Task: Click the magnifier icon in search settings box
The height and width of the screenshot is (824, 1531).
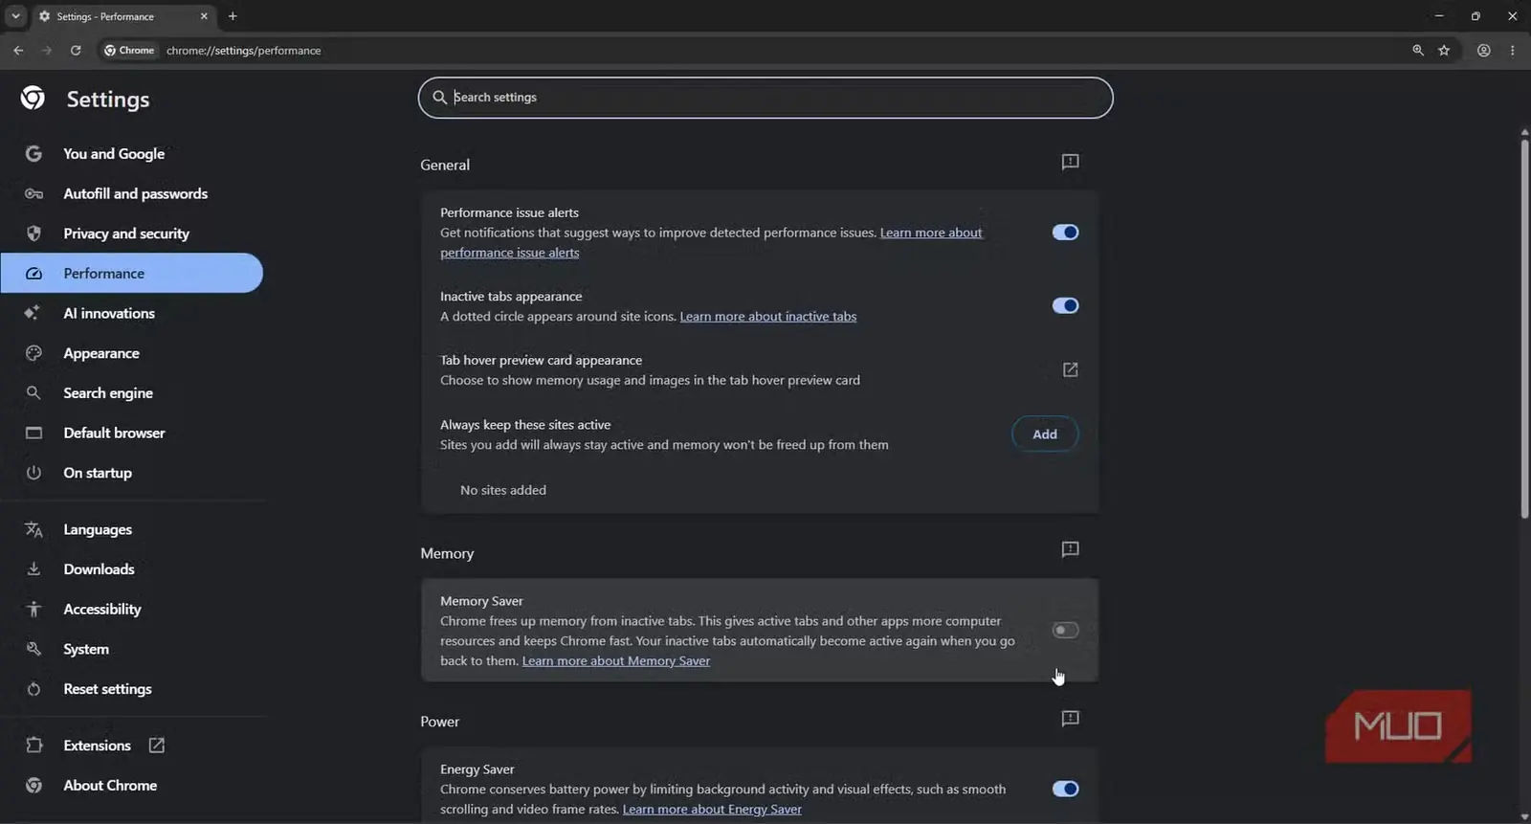Action: [x=440, y=98]
